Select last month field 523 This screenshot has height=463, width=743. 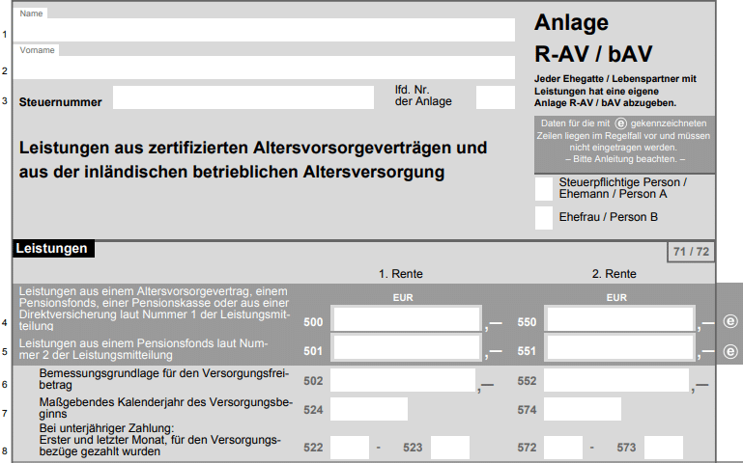click(450, 448)
